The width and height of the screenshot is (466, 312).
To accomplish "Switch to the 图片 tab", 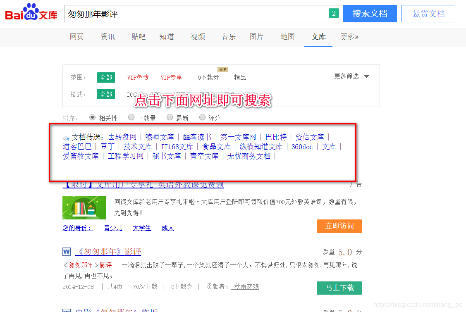I will coord(257,37).
